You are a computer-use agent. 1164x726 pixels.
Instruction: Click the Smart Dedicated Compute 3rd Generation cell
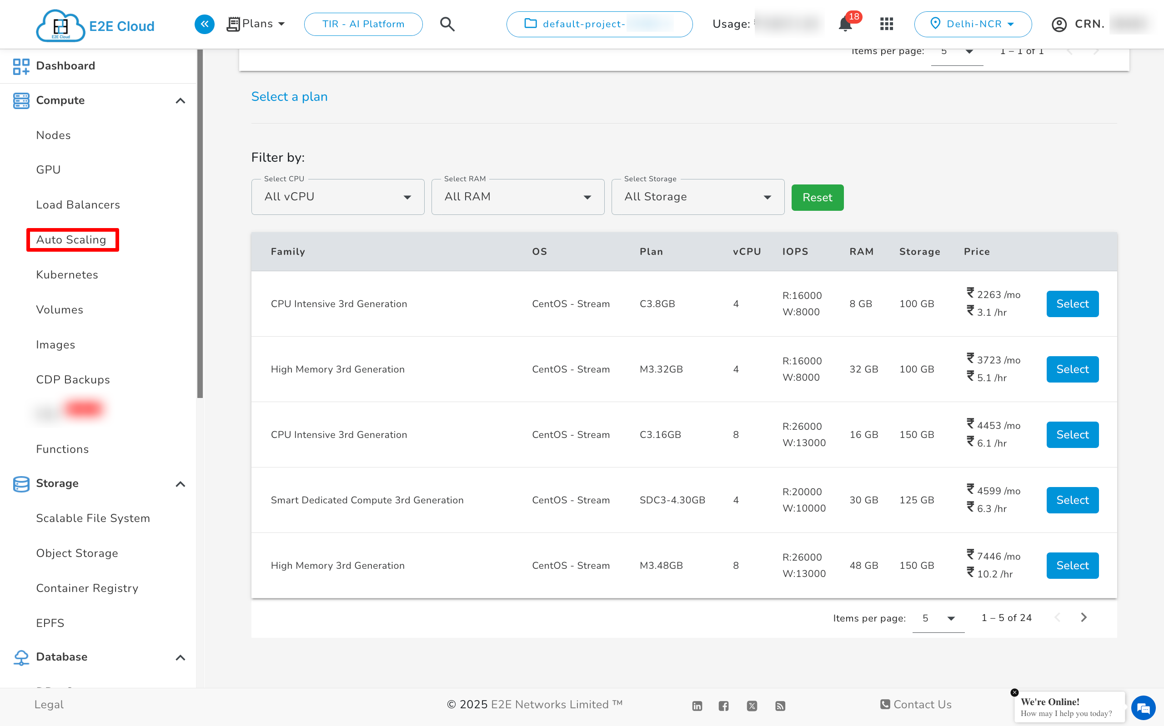(x=367, y=500)
